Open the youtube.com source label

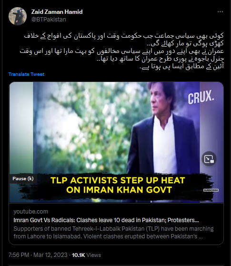30,212
